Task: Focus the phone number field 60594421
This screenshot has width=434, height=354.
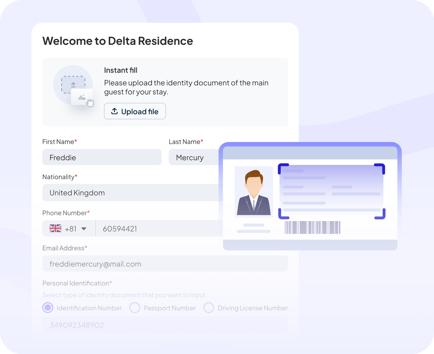Action: pyautogui.click(x=159, y=228)
